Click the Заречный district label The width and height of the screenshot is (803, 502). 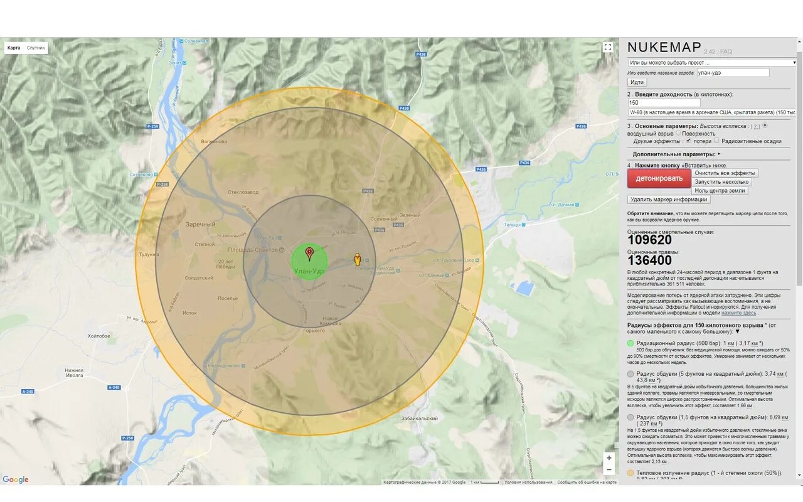(x=201, y=224)
